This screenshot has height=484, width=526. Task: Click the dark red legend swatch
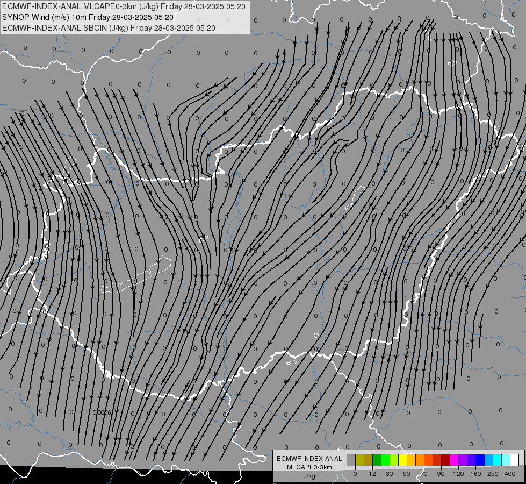446,460
